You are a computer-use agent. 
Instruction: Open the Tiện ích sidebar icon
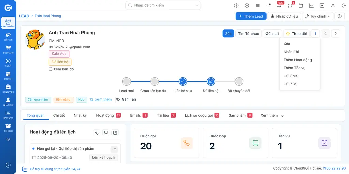point(8,128)
